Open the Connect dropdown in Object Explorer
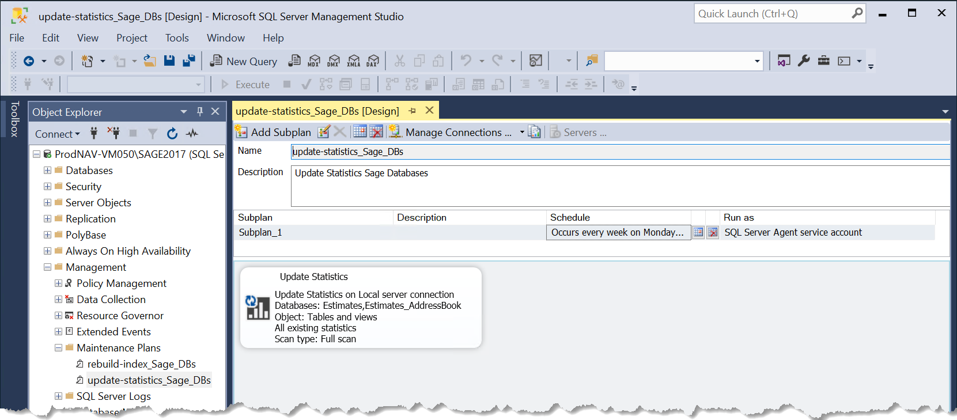The image size is (957, 420). (x=57, y=134)
